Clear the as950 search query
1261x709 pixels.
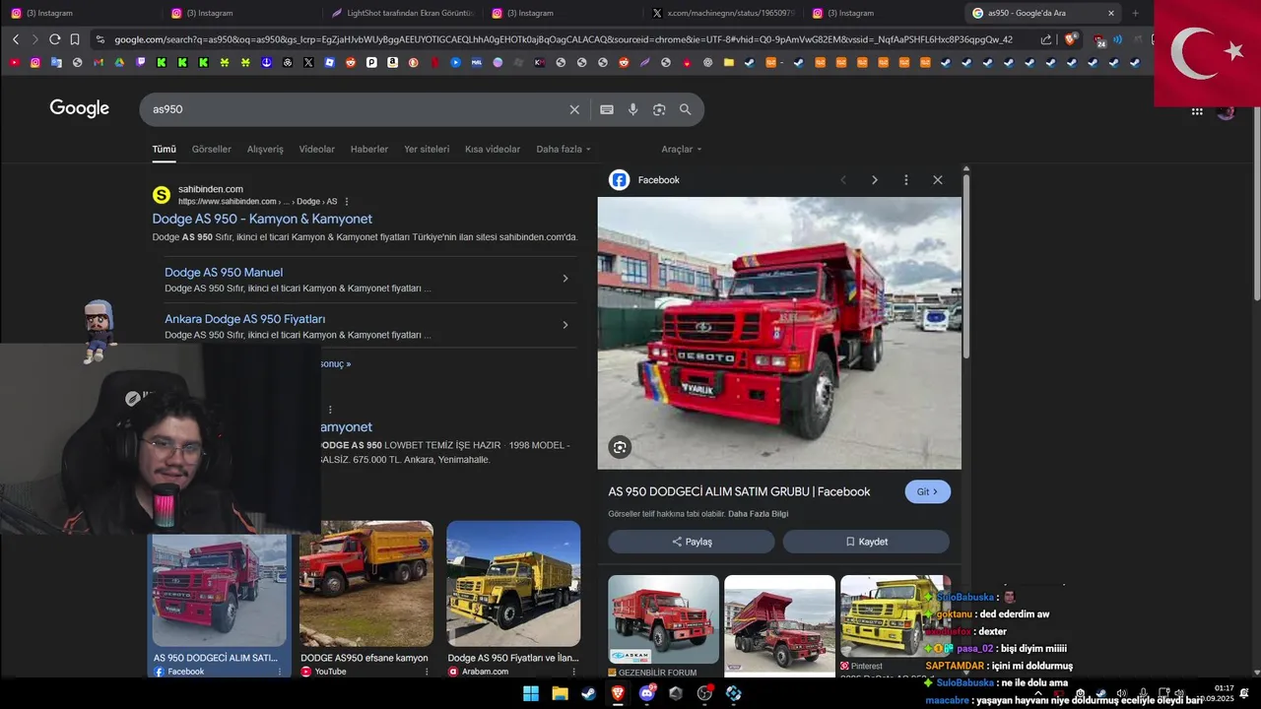(x=574, y=109)
